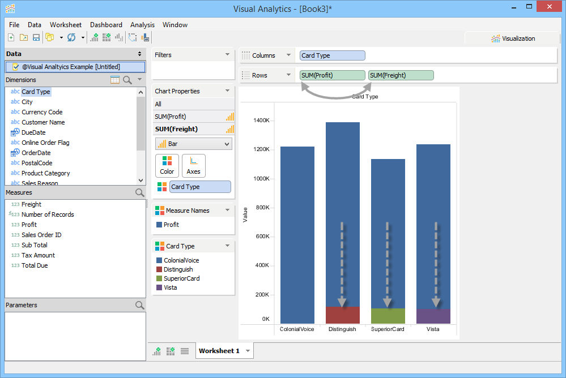The width and height of the screenshot is (566, 378).
Task: Open the Worksheet menu
Action: point(66,25)
